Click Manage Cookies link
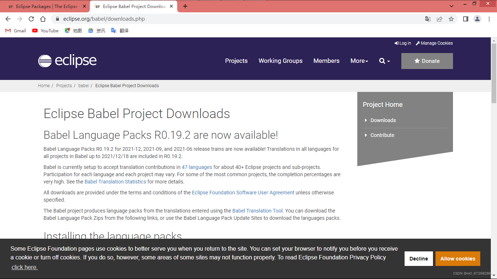Viewport: 497px width, 279px height. tap(434, 43)
